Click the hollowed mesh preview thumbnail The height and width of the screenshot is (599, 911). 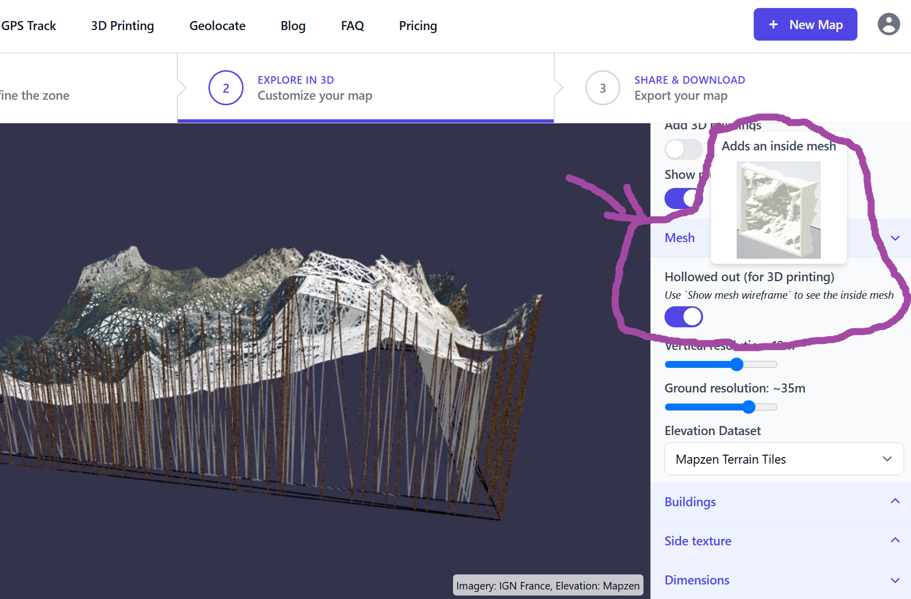point(779,210)
